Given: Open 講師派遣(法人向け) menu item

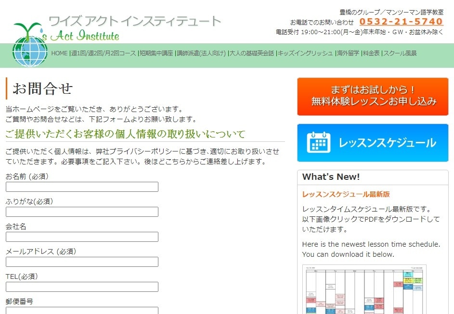Looking at the screenshot, I should coord(201,53).
